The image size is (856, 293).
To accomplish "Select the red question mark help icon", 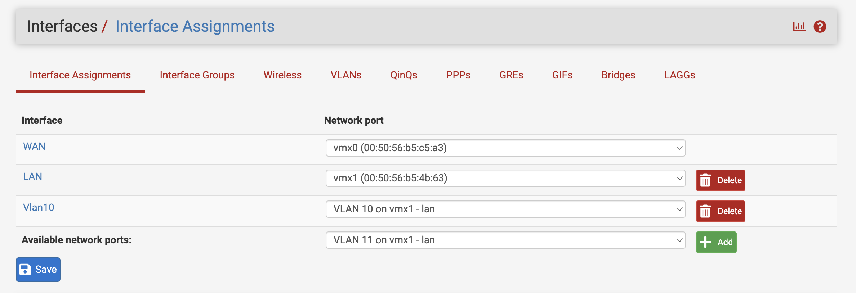I will (x=820, y=26).
